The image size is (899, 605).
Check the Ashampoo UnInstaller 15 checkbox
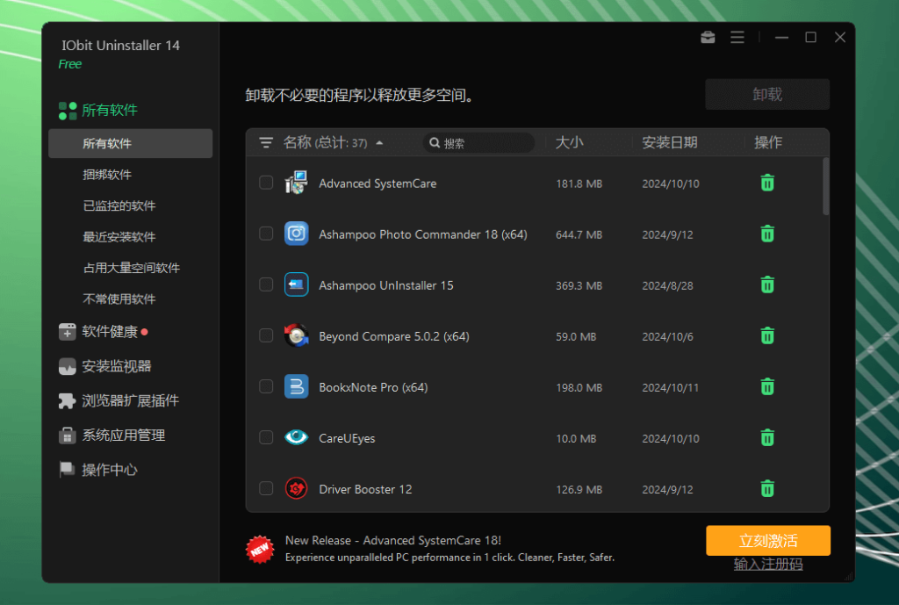point(266,284)
